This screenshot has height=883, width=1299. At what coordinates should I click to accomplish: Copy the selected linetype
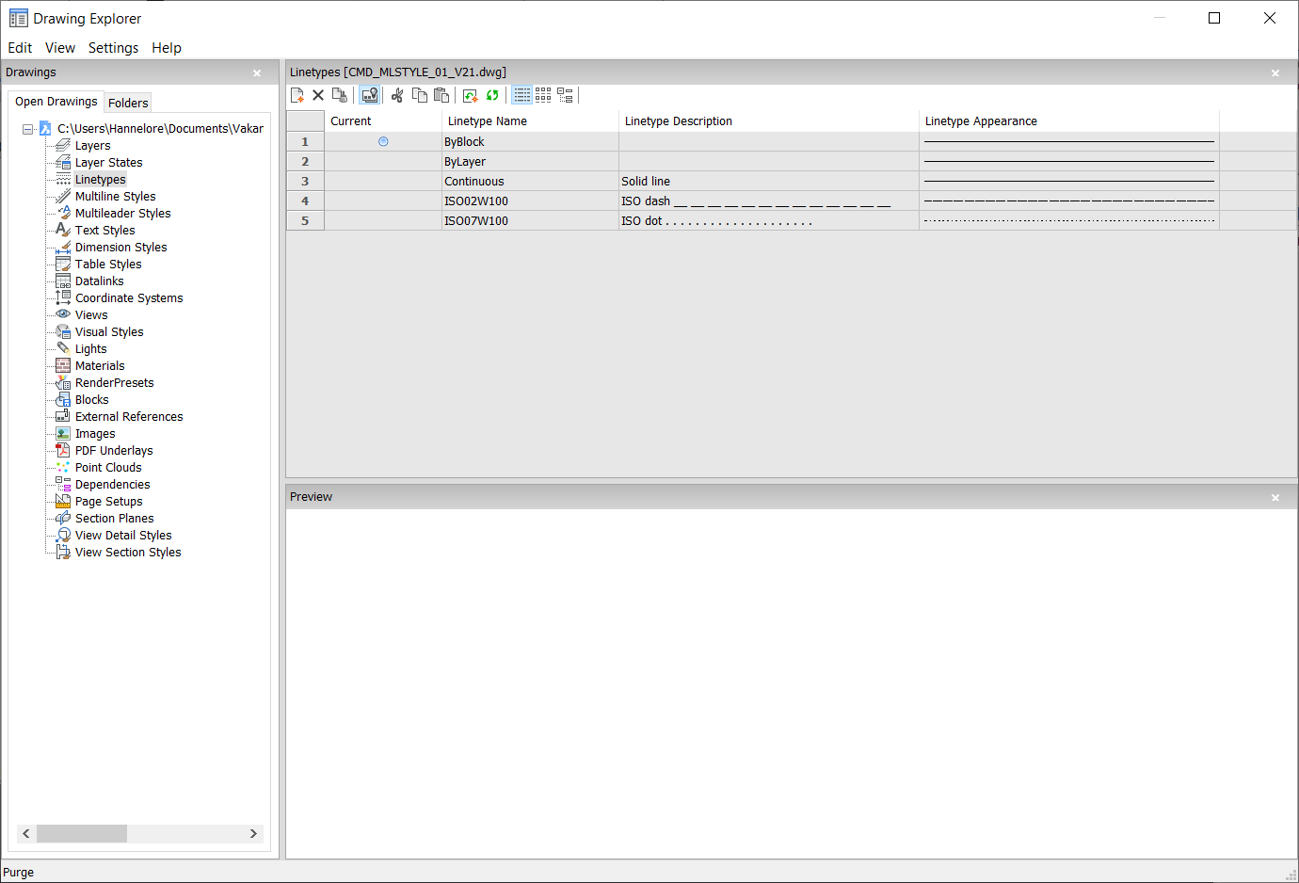pyautogui.click(x=420, y=94)
